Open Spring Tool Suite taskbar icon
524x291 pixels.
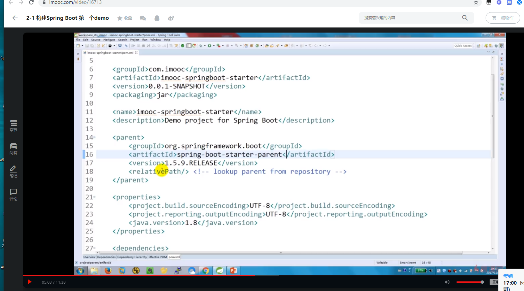click(220, 271)
